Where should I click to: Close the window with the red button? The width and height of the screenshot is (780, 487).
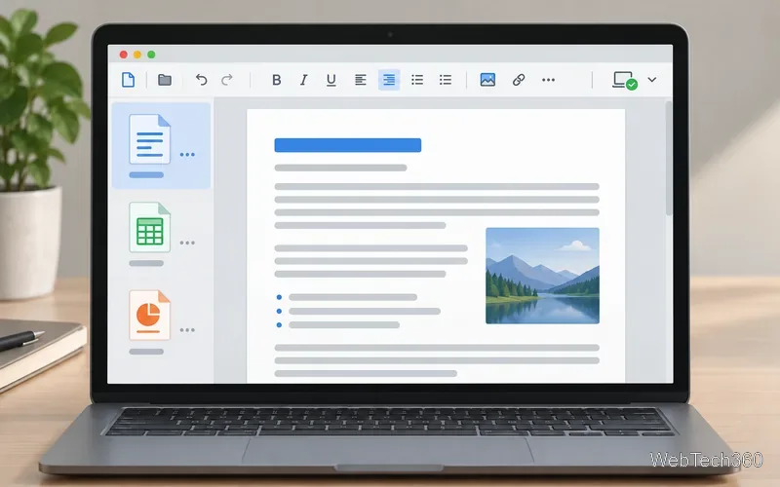click(x=124, y=55)
